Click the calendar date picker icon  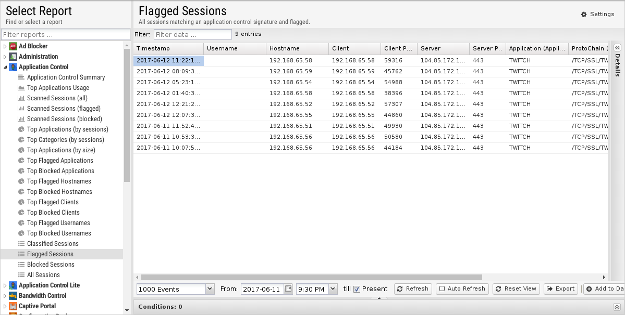288,289
